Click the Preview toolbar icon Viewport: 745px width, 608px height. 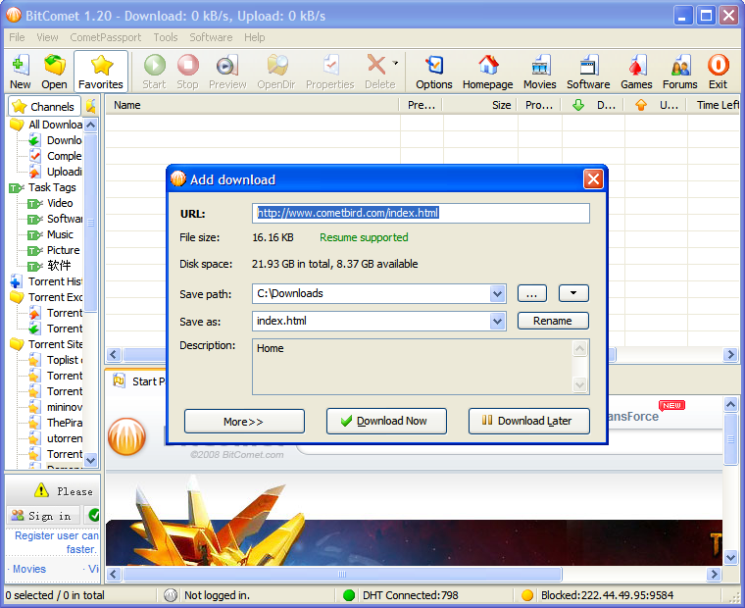(227, 72)
